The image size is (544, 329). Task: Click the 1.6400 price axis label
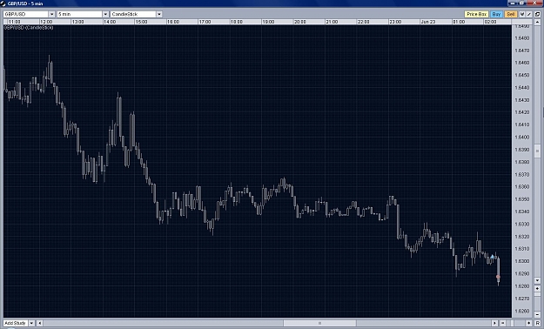[521, 138]
